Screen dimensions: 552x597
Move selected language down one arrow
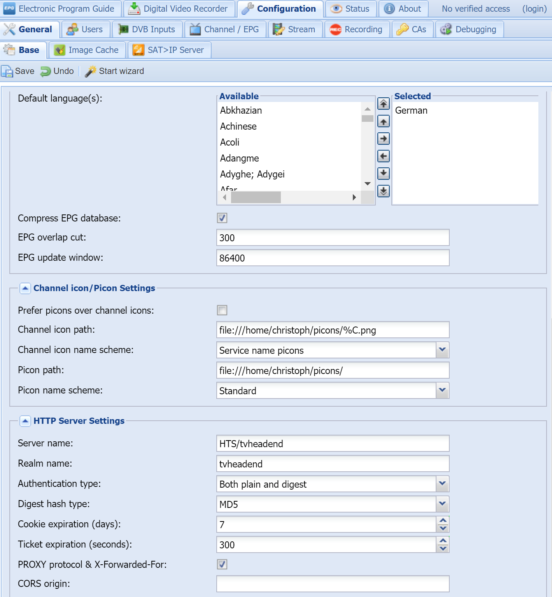384,173
